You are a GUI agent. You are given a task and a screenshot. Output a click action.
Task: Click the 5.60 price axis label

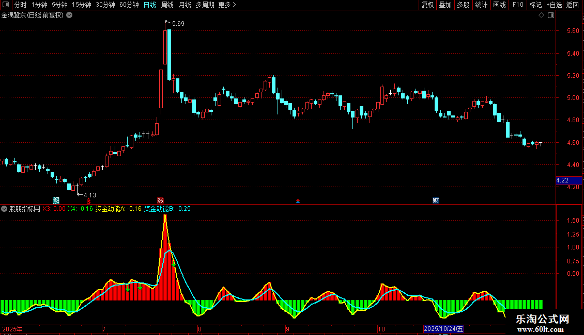click(x=573, y=31)
